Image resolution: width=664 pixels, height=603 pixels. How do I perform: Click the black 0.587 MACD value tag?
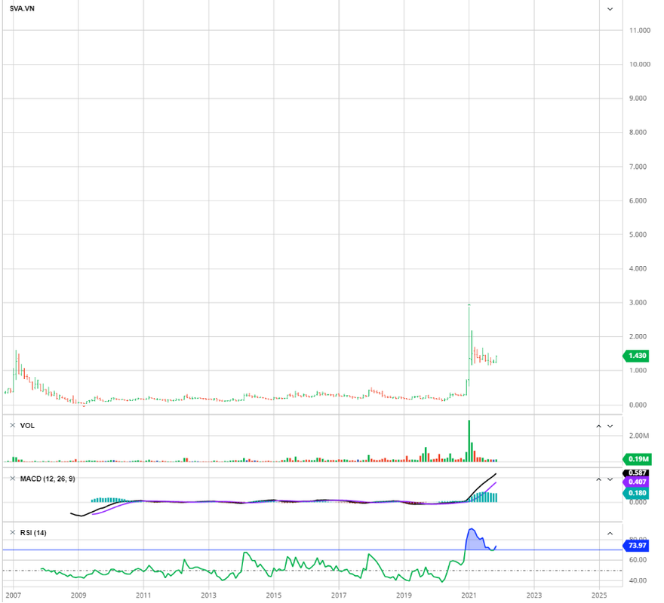coord(636,473)
